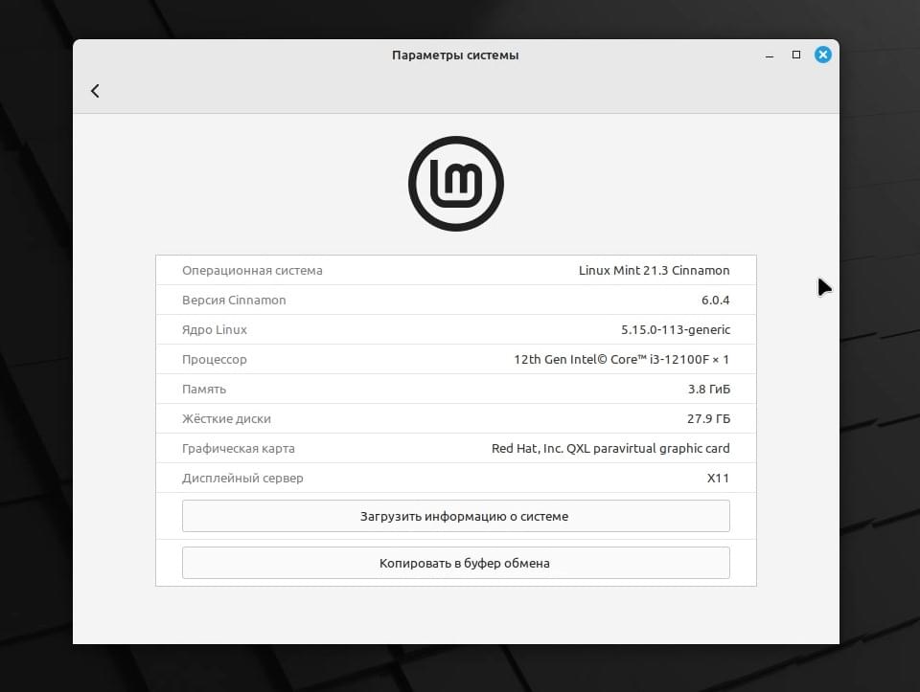The image size is (920, 692).
Task: Maximize the Параметры системы window
Action: [796, 55]
